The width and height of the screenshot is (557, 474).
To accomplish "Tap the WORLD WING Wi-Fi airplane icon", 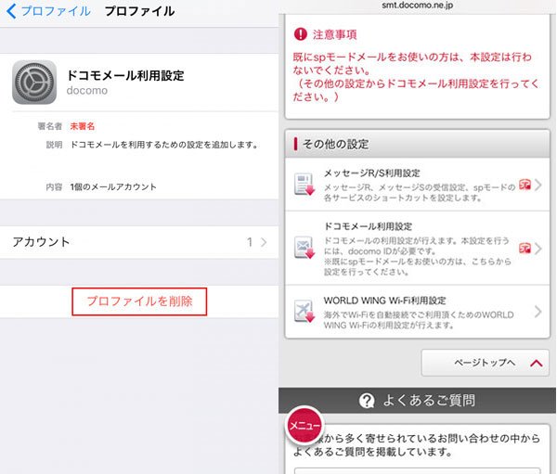I will click(x=304, y=311).
